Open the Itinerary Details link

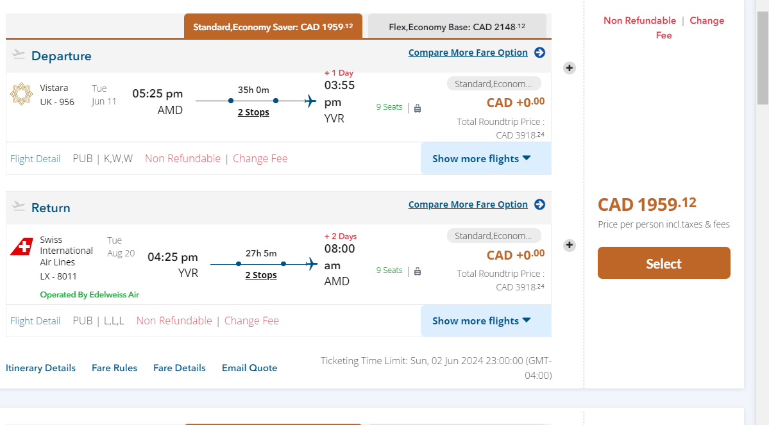[x=40, y=368]
